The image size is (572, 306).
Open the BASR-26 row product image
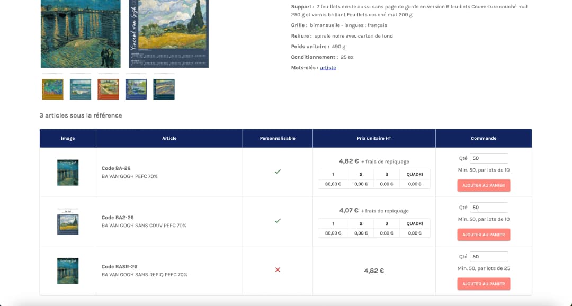coord(68,271)
